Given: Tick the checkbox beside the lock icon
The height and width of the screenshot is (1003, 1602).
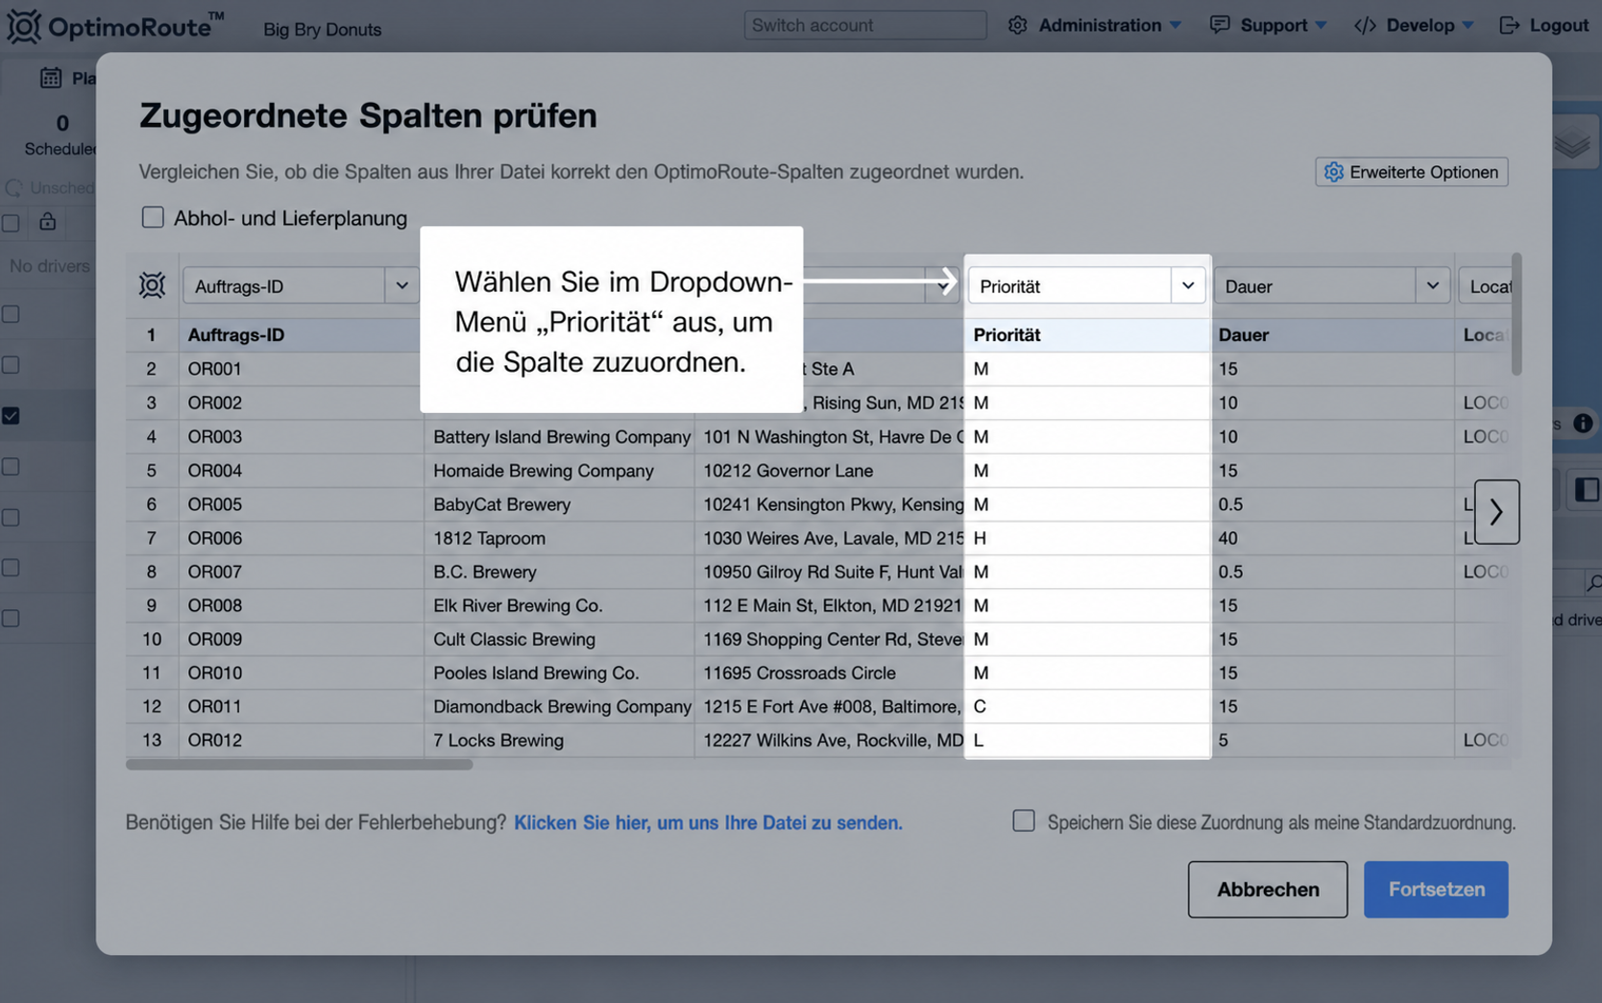Looking at the screenshot, I should 11,223.
